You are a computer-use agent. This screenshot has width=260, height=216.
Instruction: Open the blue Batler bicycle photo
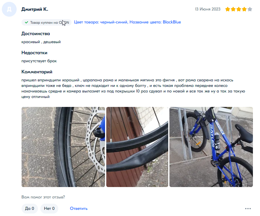click(x=211, y=147)
